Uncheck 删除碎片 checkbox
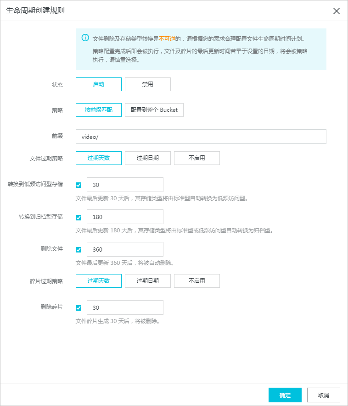This screenshot has width=348, height=406. (x=79, y=308)
